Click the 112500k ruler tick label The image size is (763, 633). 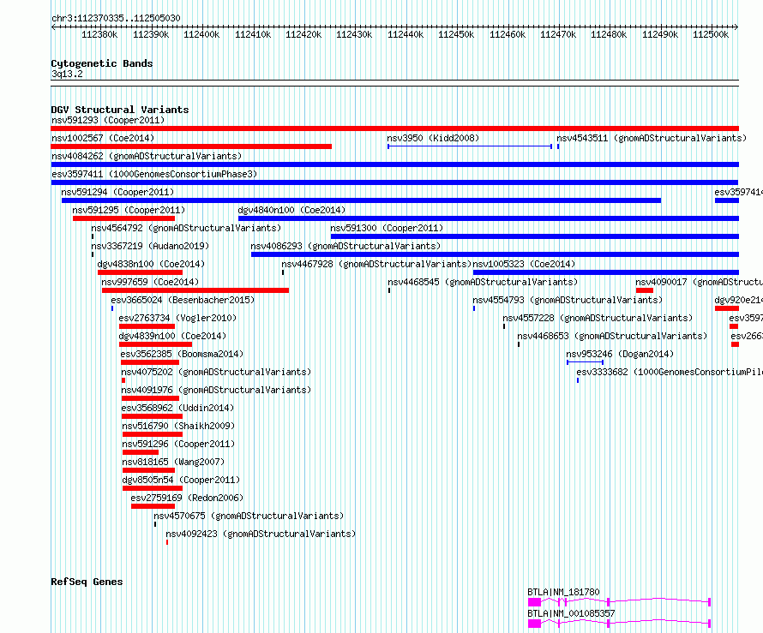click(711, 34)
